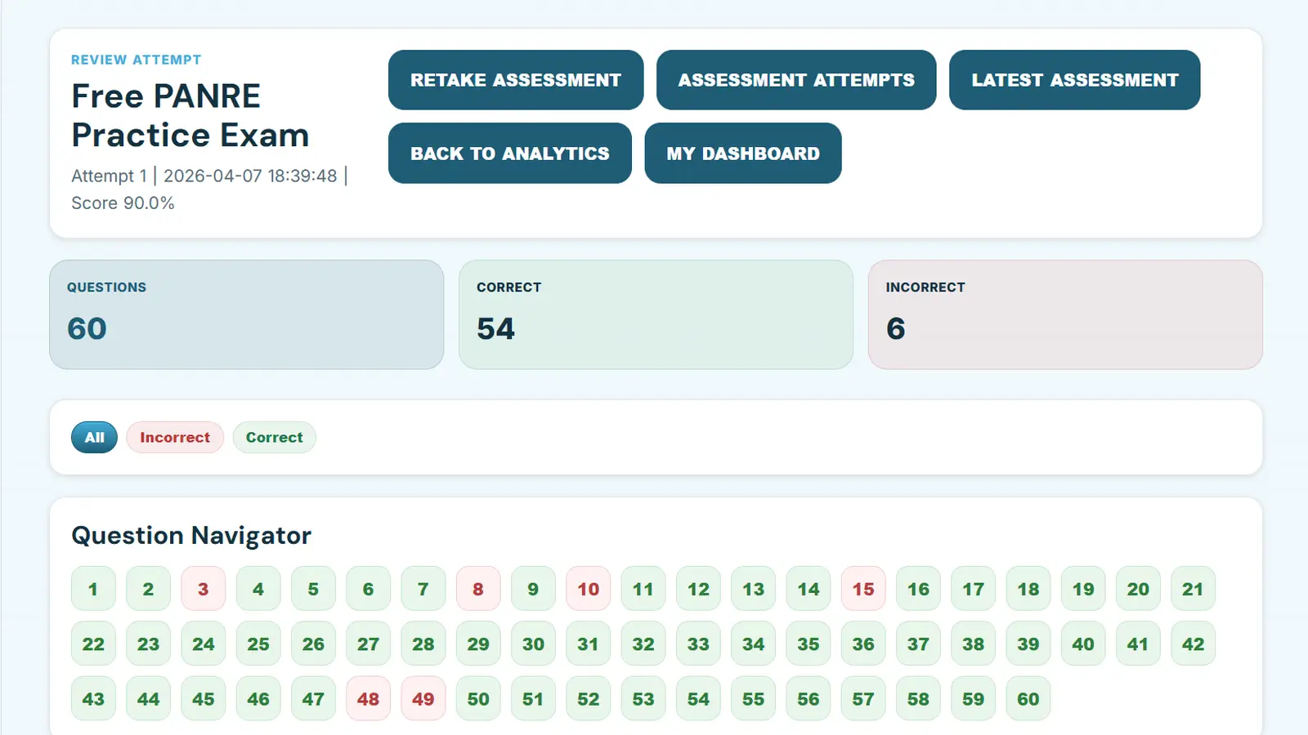View the Latest Assessment
Screen dimensions: 1308x735
pos(1074,80)
